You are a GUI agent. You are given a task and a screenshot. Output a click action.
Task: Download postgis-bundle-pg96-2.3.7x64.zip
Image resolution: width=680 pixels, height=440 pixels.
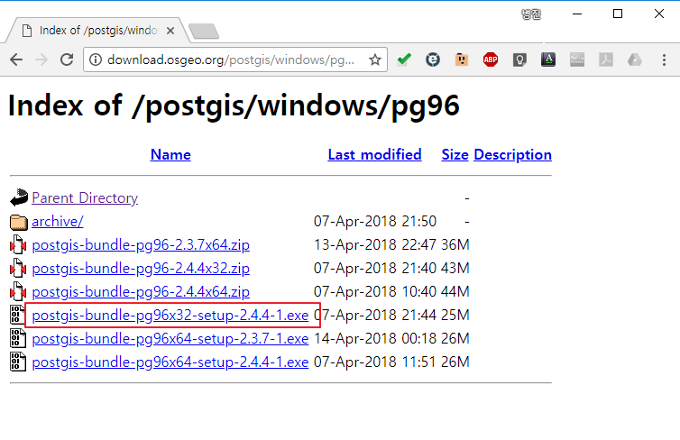[141, 245]
